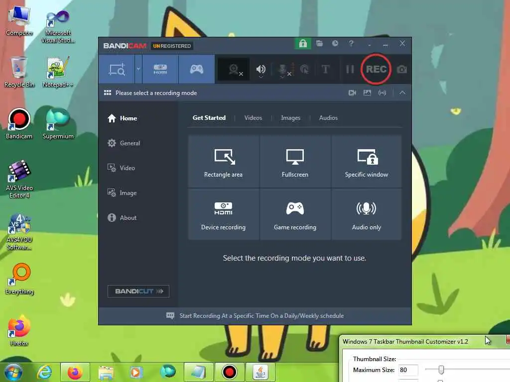Open AVS Video Editor 4 desktop icon

tap(19, 179)
